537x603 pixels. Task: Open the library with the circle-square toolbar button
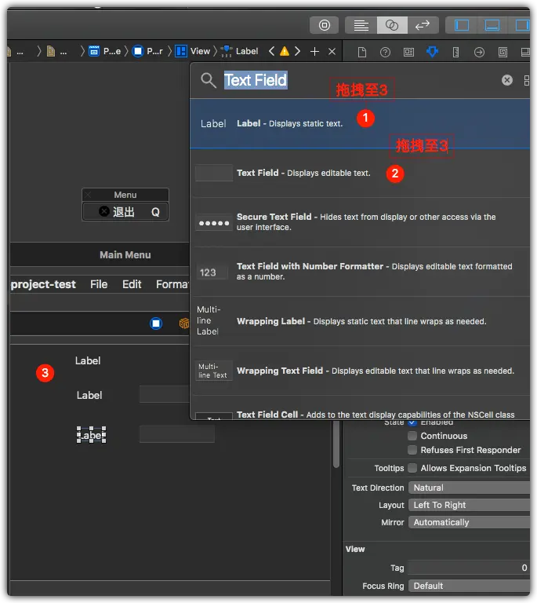pyautogui.click(x=325, y=25)
